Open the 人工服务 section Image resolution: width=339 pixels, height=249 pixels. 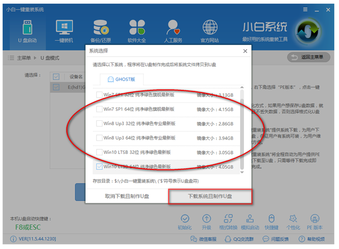[x=173, y=31]
